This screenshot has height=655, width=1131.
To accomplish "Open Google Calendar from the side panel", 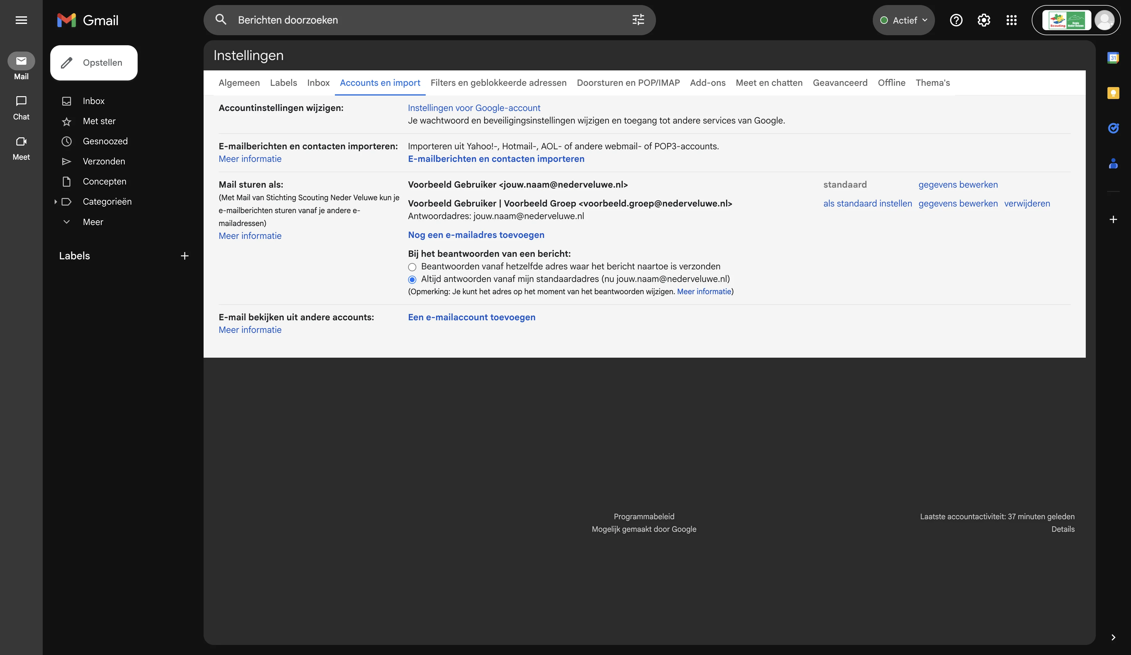I will 1114,58.
